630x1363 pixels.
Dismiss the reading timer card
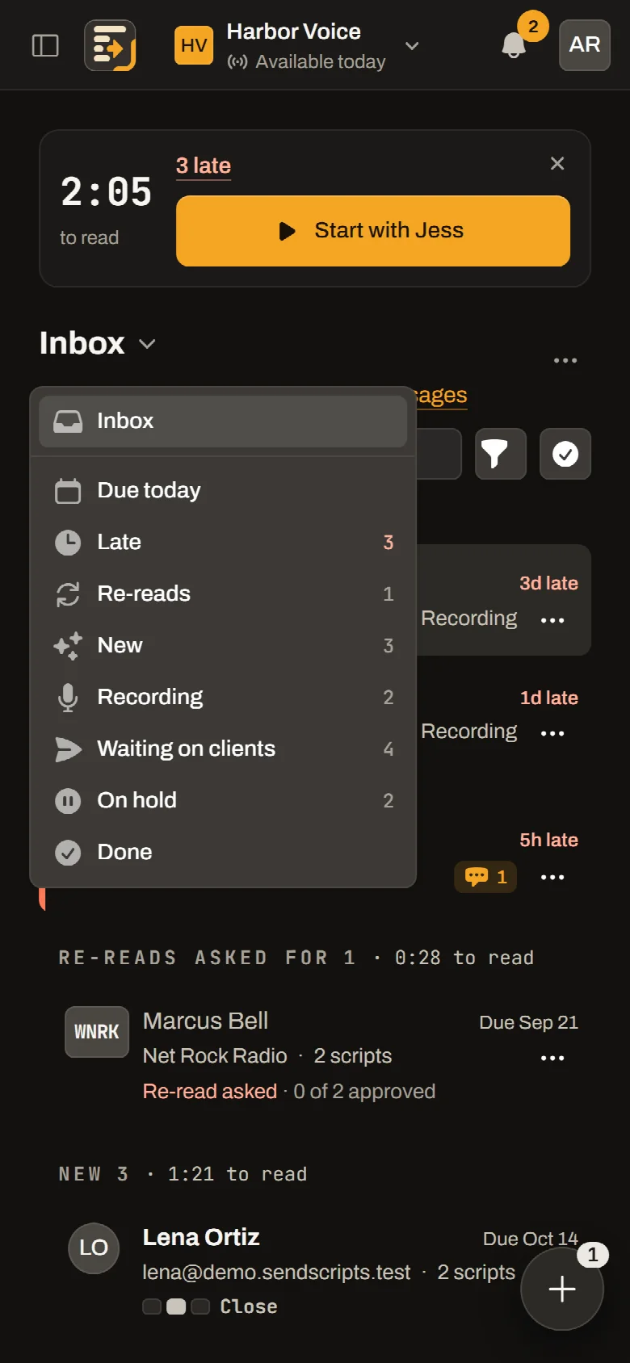pos(557,163)
